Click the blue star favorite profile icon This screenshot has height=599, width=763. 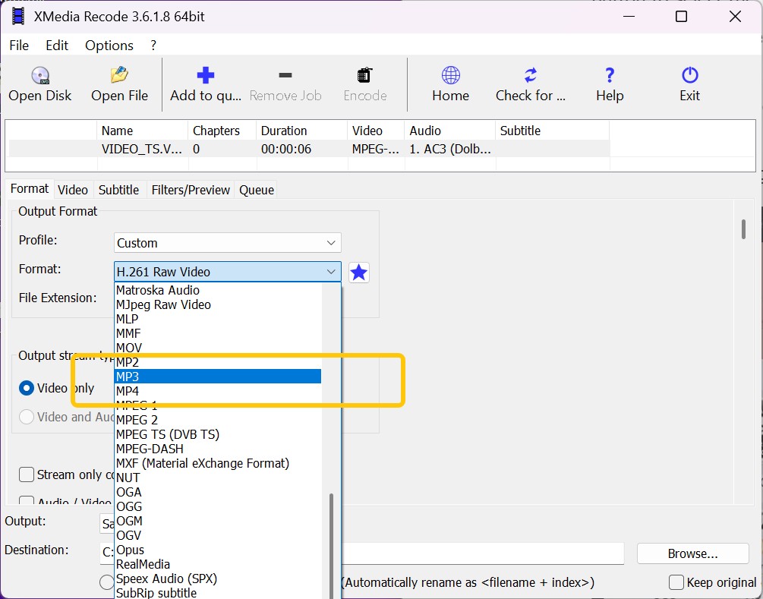(x=358, y=273)
